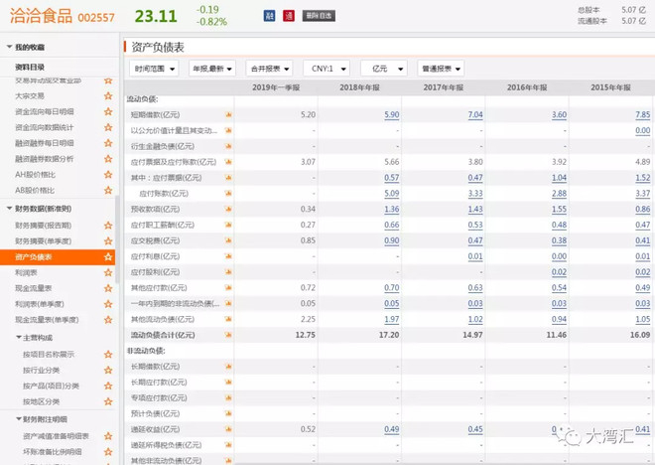The width and height of the screenshot is (655, 465).
Task: Open the 年报,最新 dropdown
Action: pos(212,69)
